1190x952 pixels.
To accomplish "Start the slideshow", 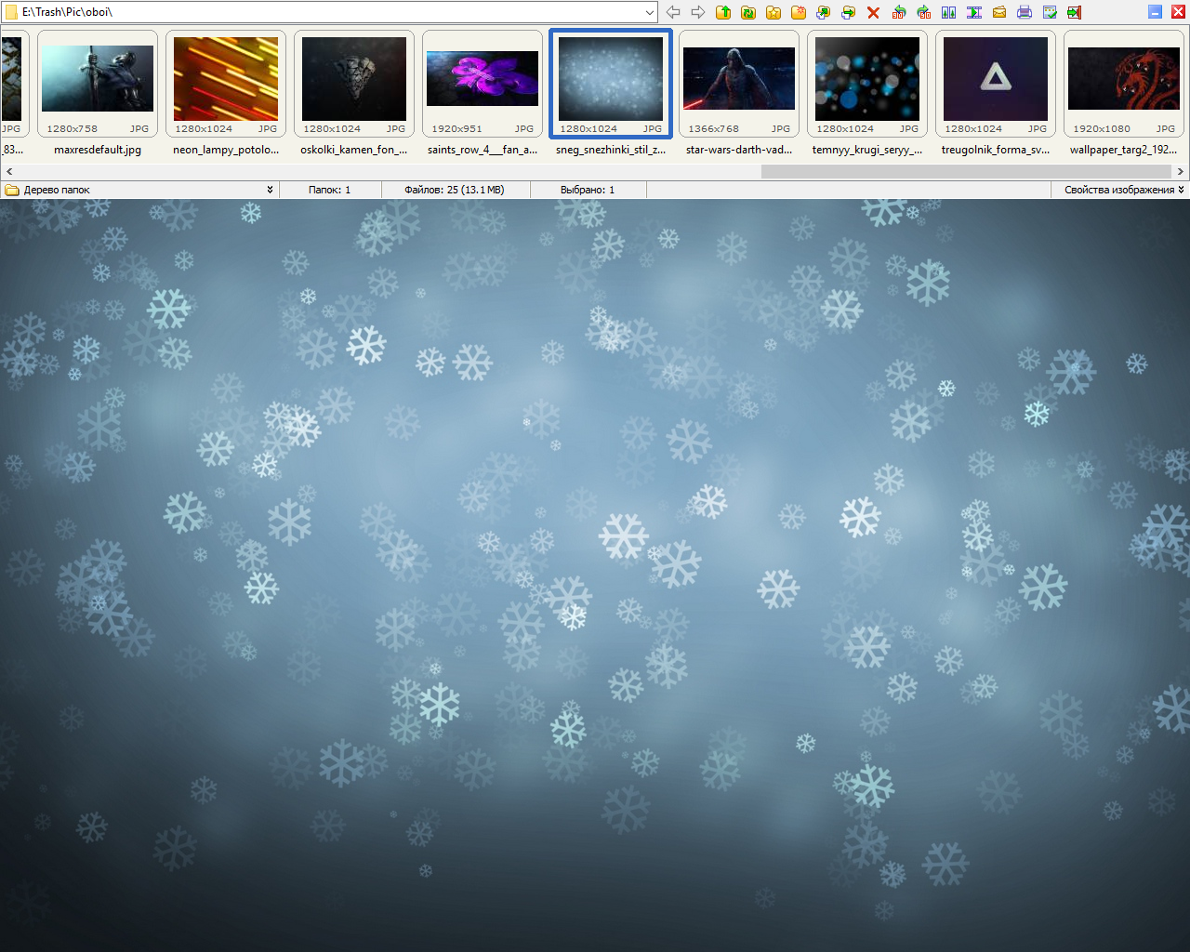I will 974,12.
